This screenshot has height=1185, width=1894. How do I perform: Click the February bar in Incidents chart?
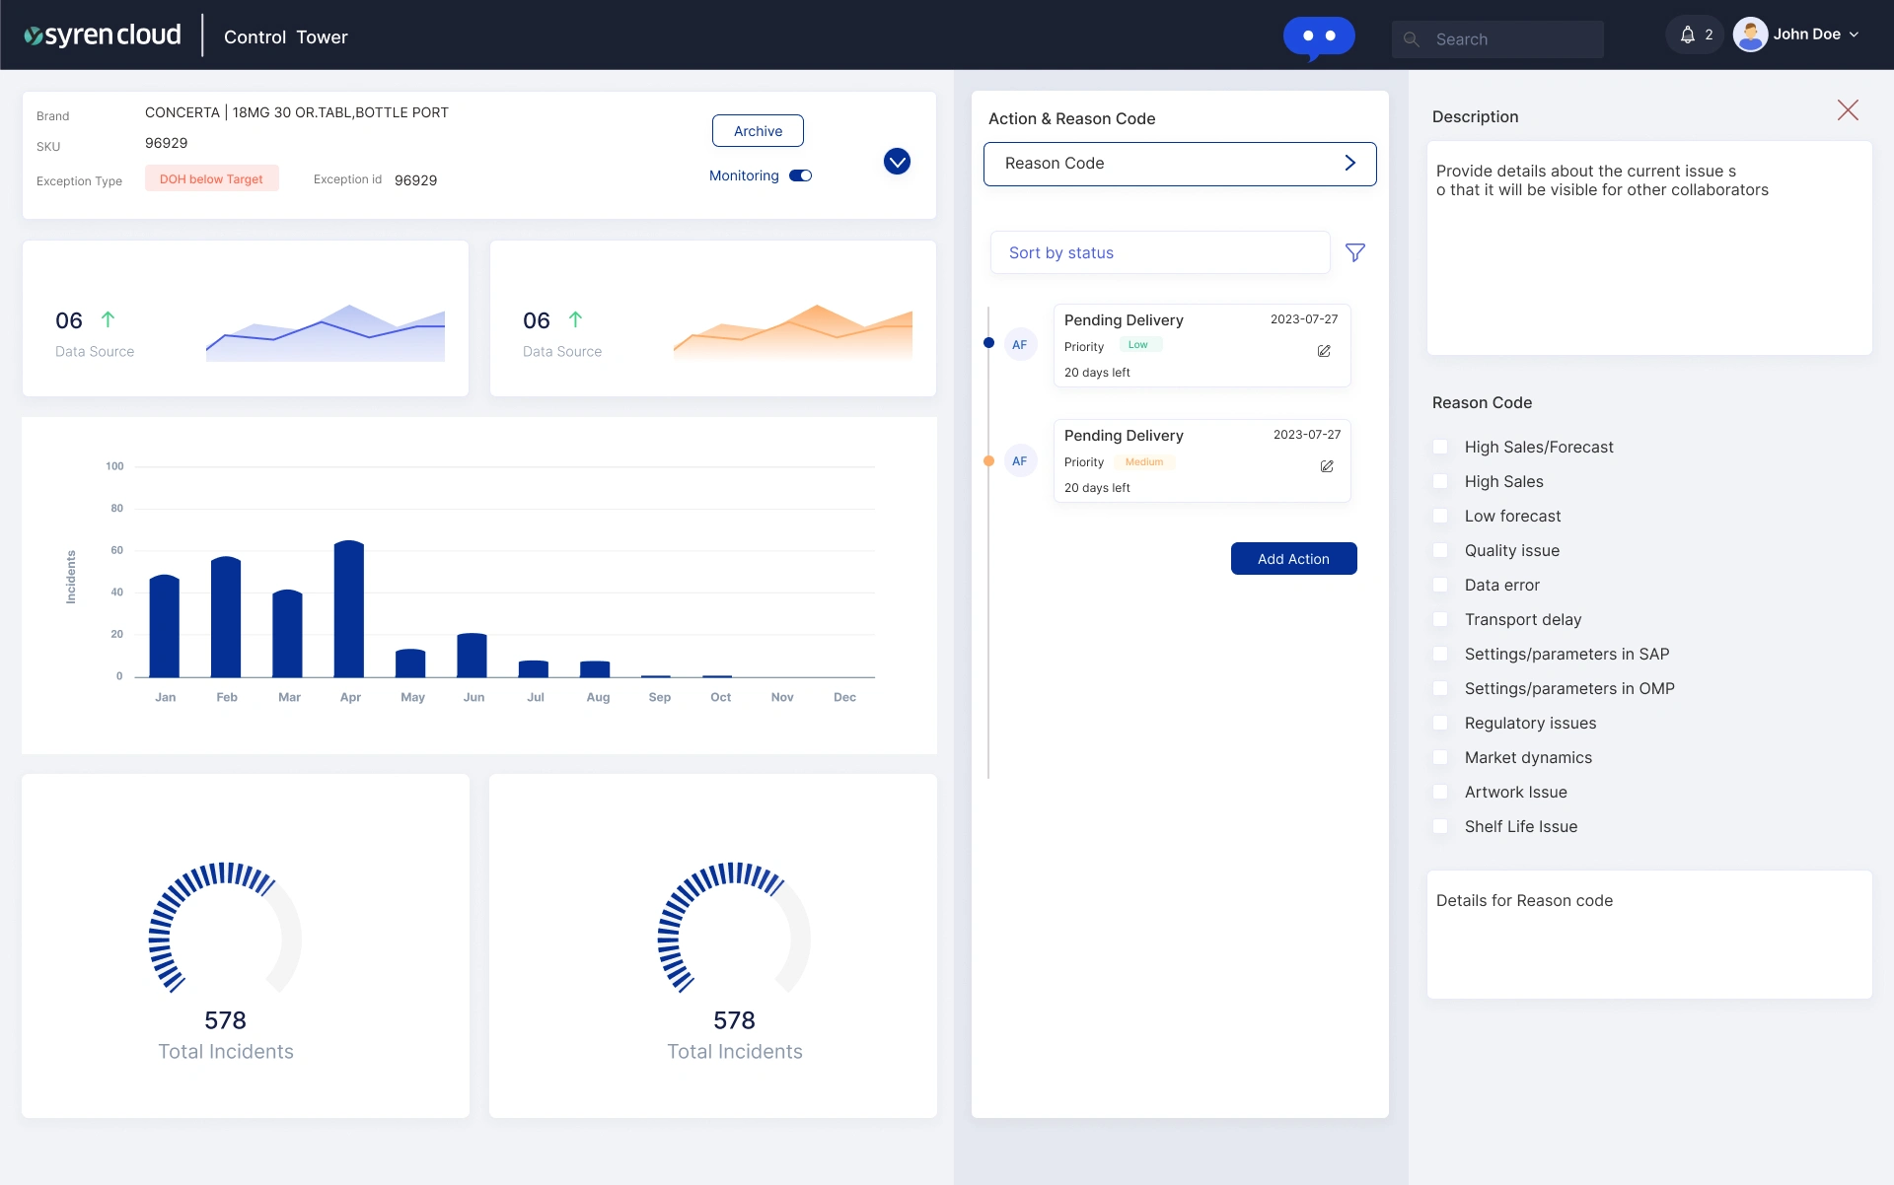226,617
